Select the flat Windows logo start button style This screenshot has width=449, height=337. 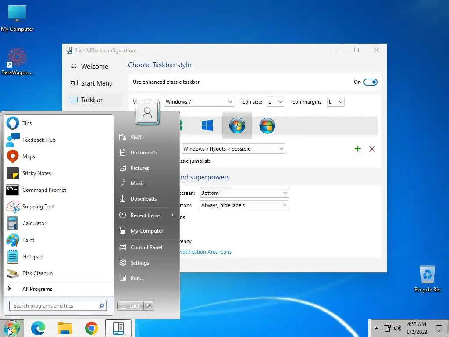(x=207, y=125)
